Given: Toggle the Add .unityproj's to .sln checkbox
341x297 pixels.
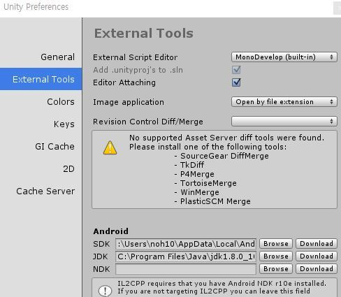Looking at the screenshot, I should (236, 70).
